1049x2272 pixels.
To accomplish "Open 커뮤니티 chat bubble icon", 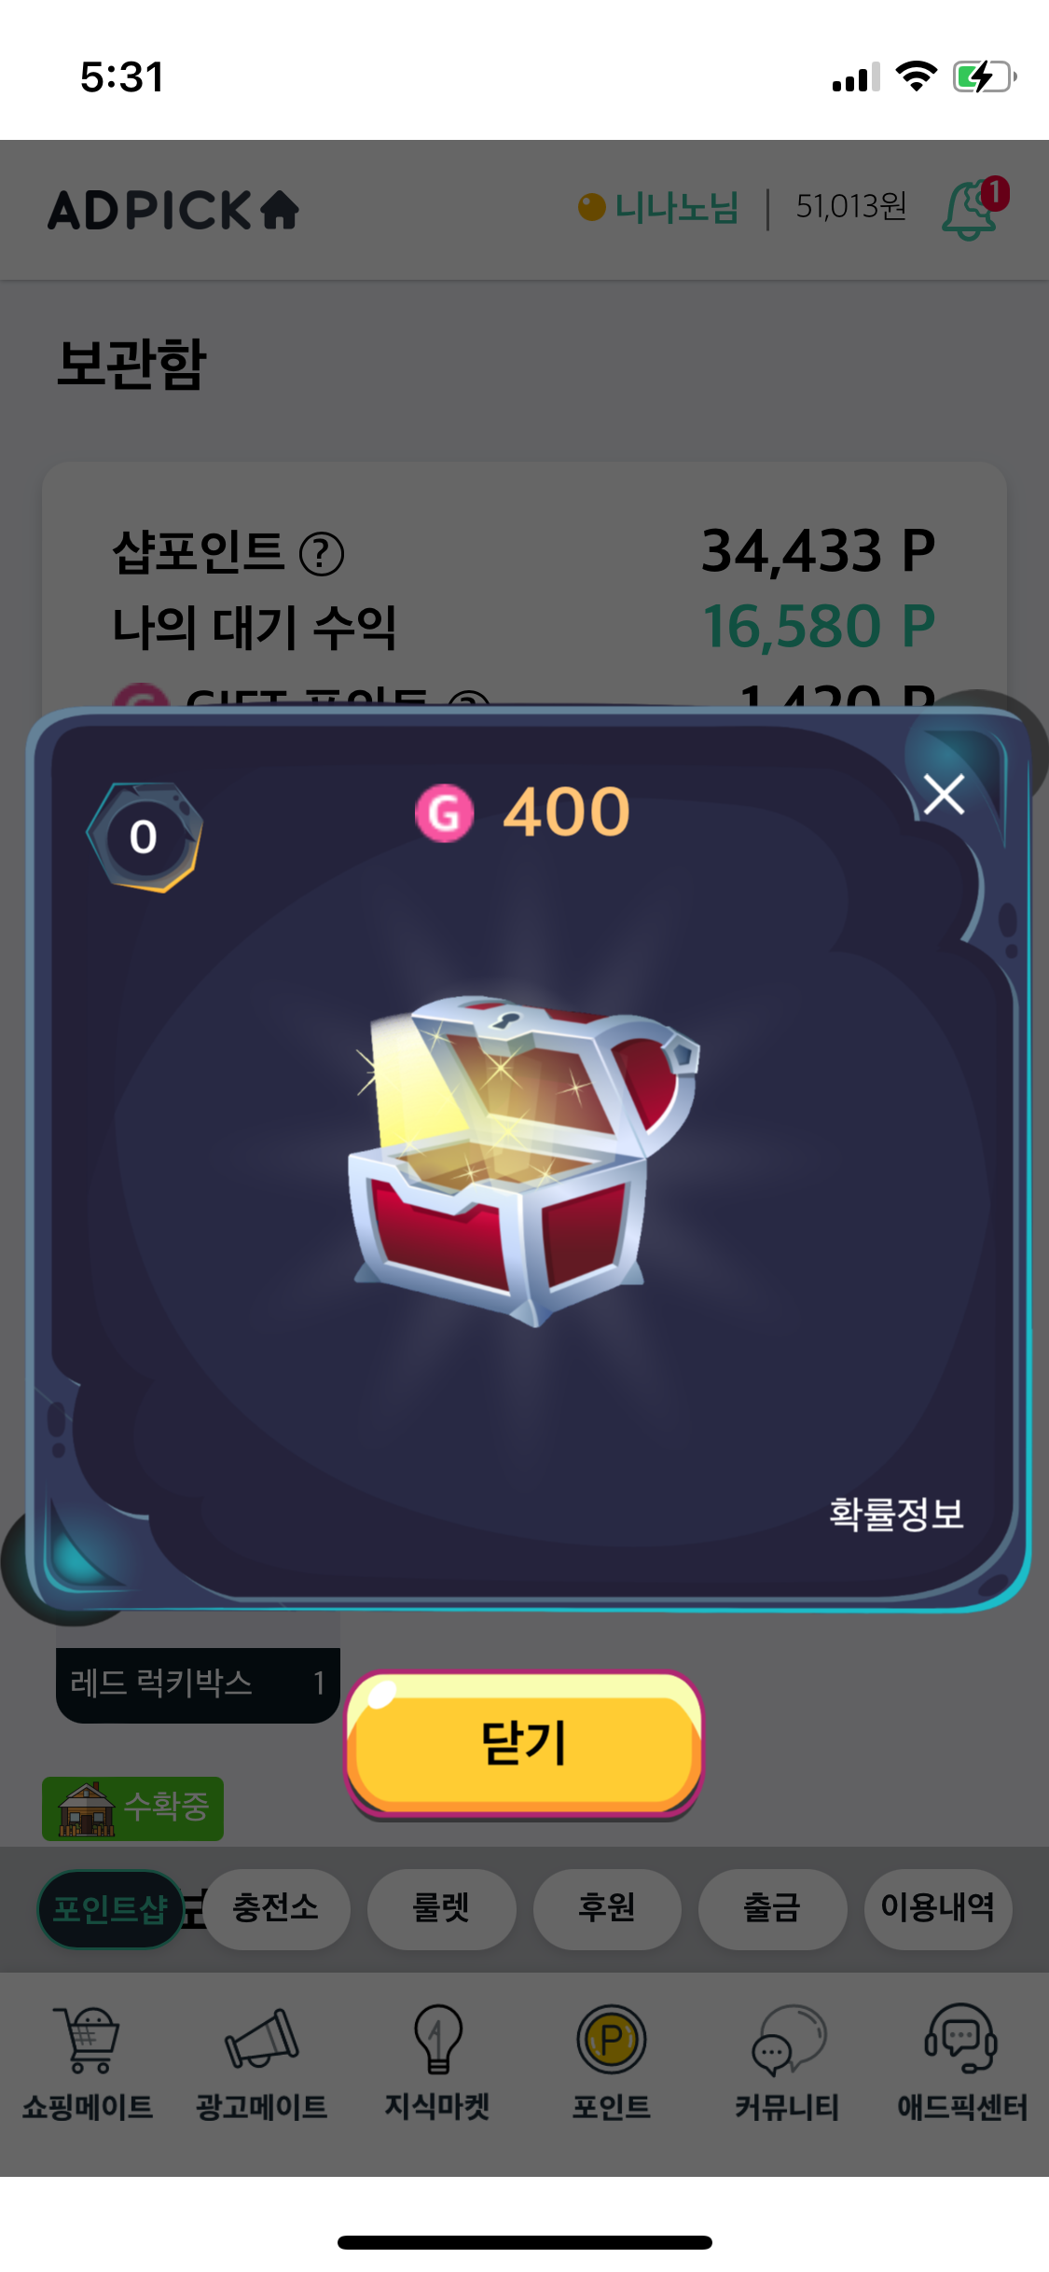I will [x=789, y=2039].
